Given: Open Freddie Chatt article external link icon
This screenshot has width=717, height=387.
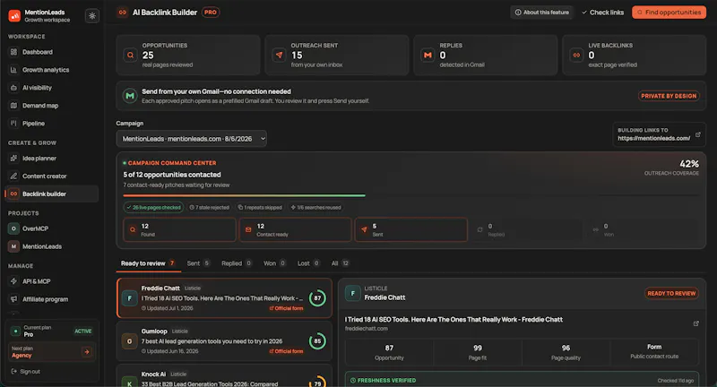Looking at the screenshot, I should [x=696, y=323].
